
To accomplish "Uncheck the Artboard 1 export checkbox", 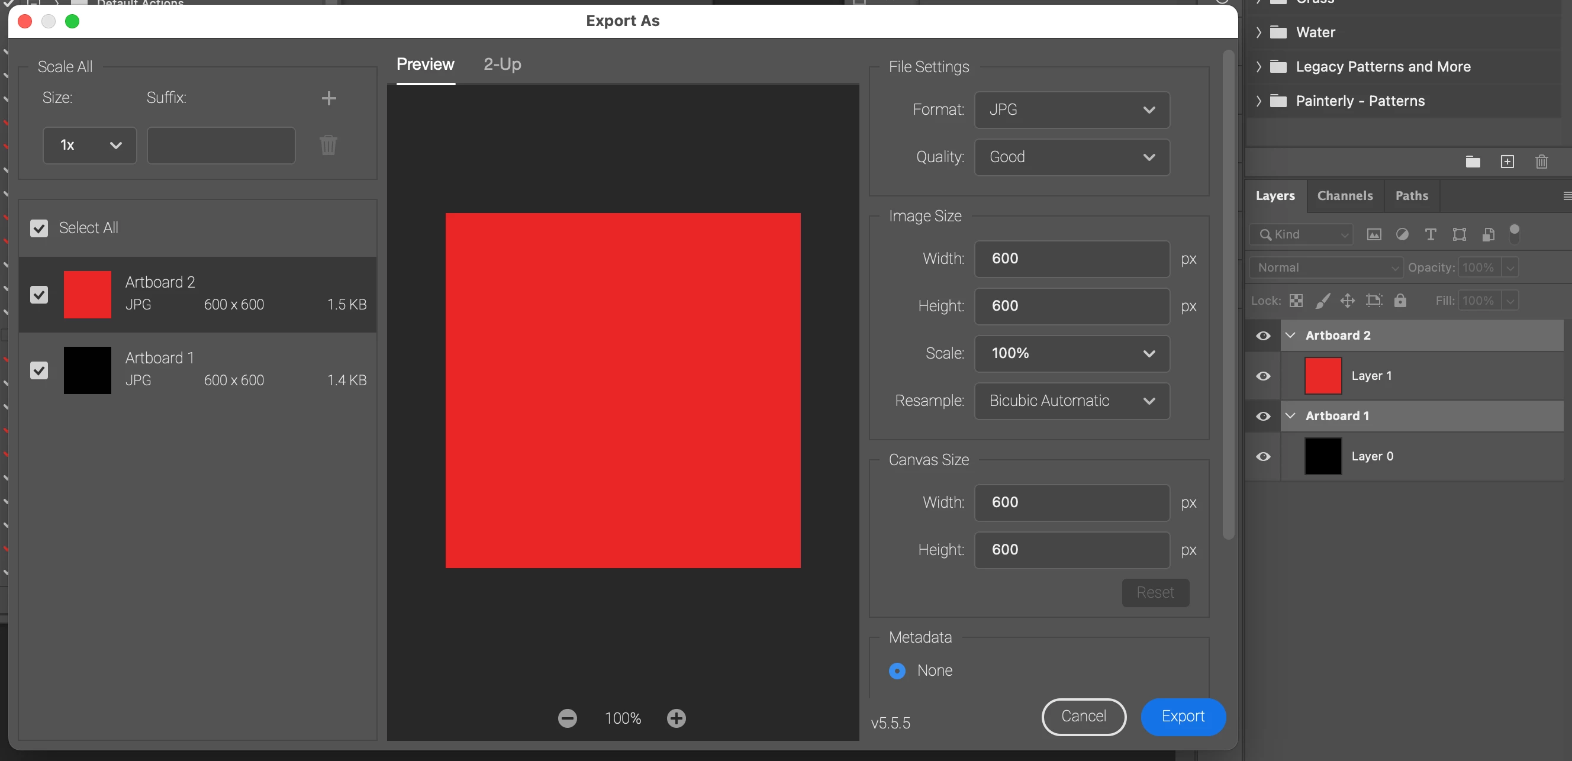I will [39, 370].
